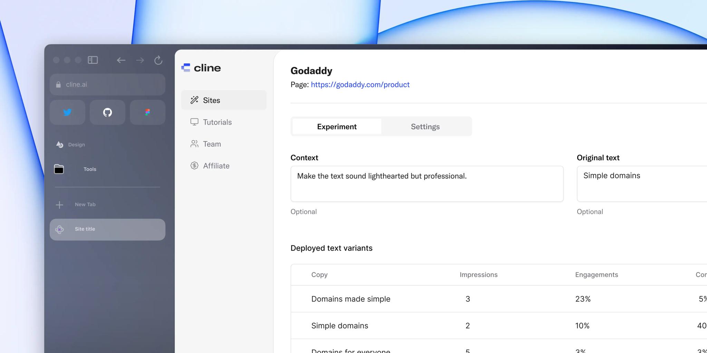The width and height of the screenshot is (707, 353).
Task: Click the Tools folder label
Action: click(x=90, y=169)
